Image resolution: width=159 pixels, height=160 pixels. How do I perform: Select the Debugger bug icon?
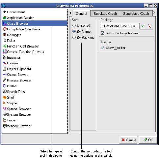[4, 35]
